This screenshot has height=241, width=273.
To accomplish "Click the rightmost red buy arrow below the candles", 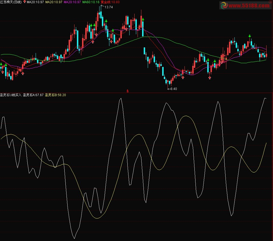I will coord(221,62).
